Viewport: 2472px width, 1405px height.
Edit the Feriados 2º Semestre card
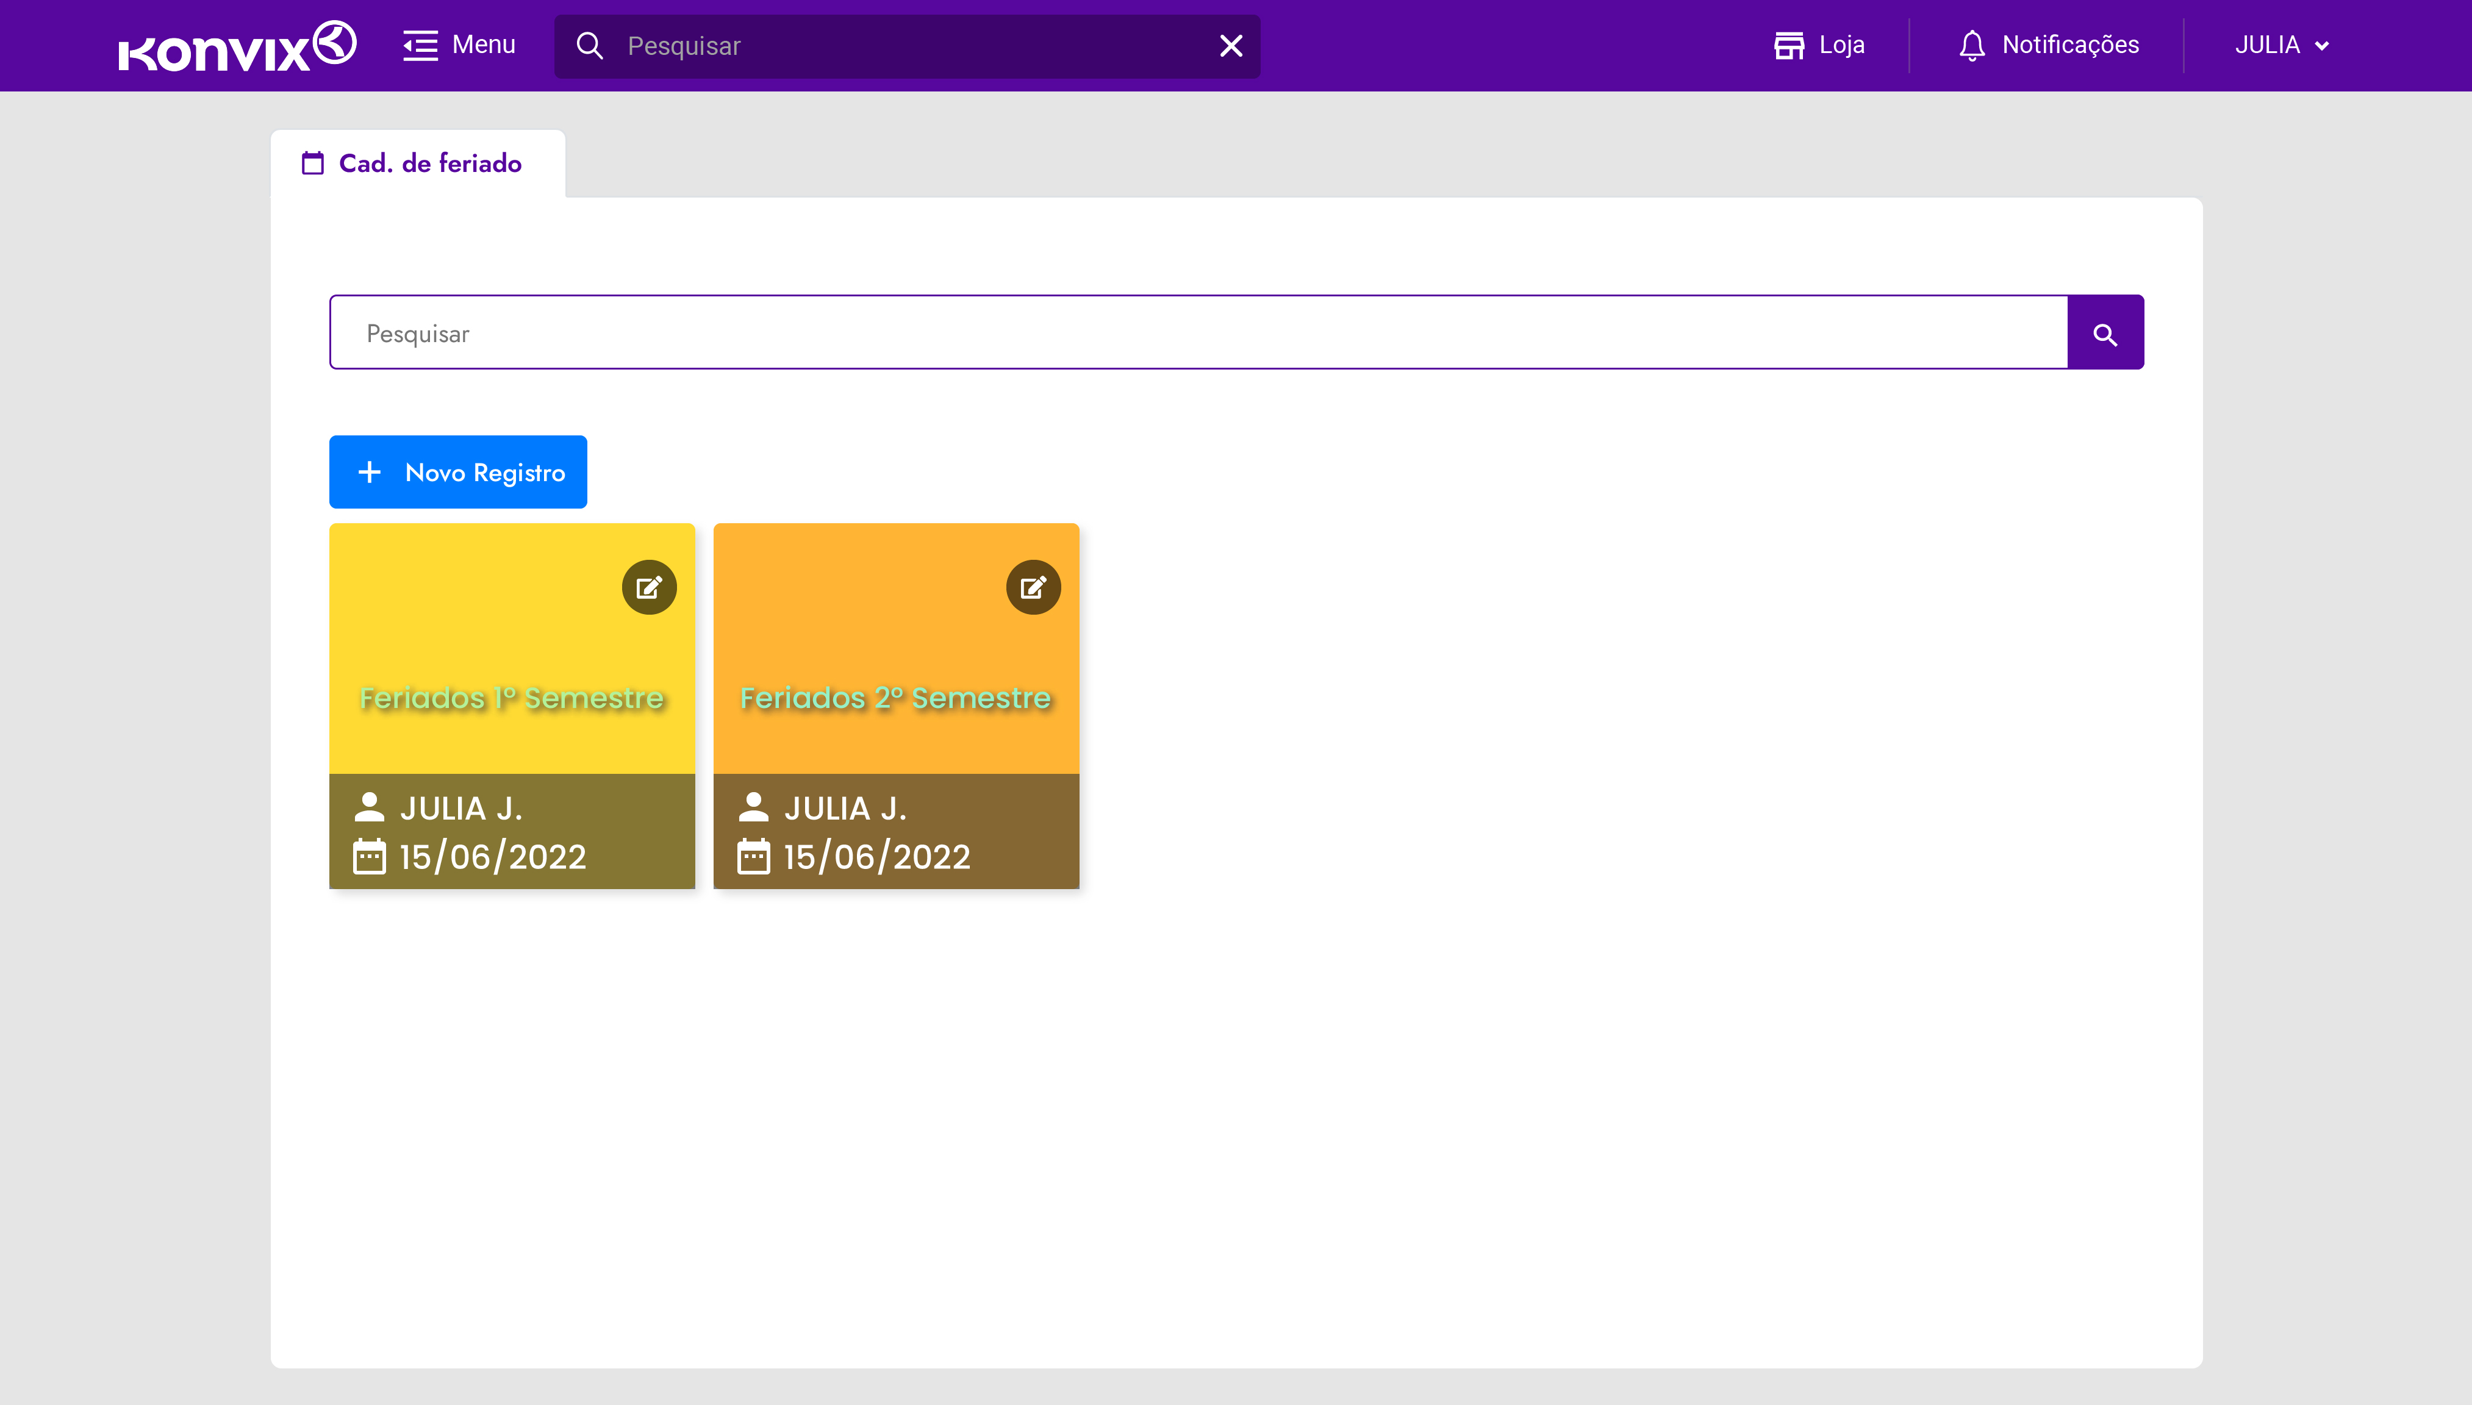tap(1033, 587)
